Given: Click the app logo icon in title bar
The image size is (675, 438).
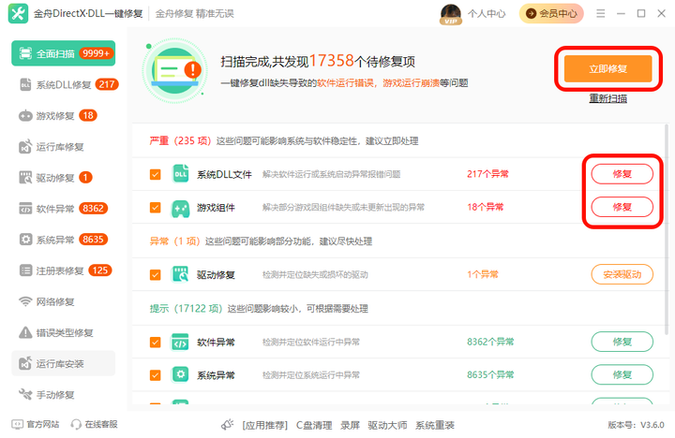Looking at the screenshot, I should (18, 13).
